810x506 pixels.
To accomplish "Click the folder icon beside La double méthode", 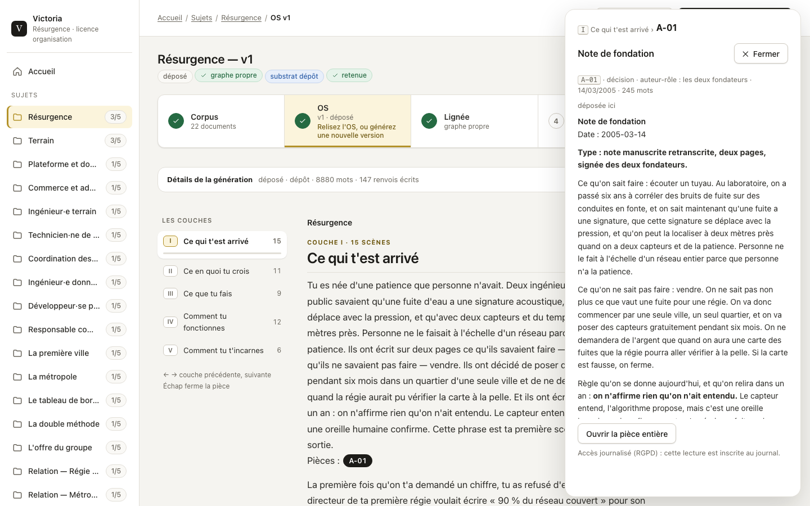I will pos(17,424).
